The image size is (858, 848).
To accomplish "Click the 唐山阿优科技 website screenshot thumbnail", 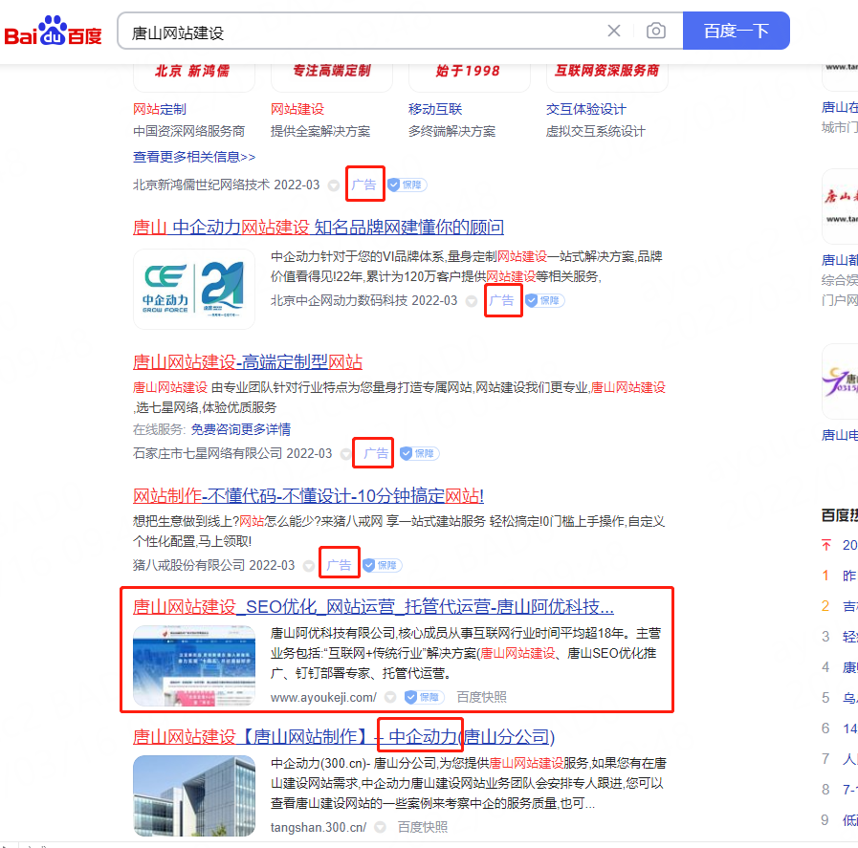I will (194, 665).
